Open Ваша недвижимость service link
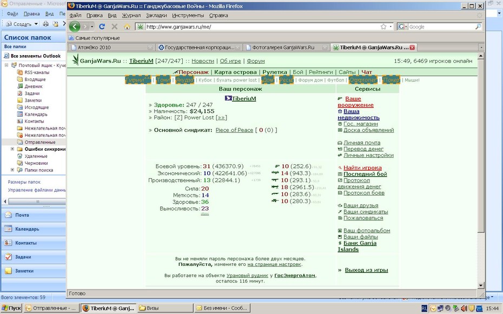Image resolution: width=503 pixels, height=314 pixels. tap(359, 114)
